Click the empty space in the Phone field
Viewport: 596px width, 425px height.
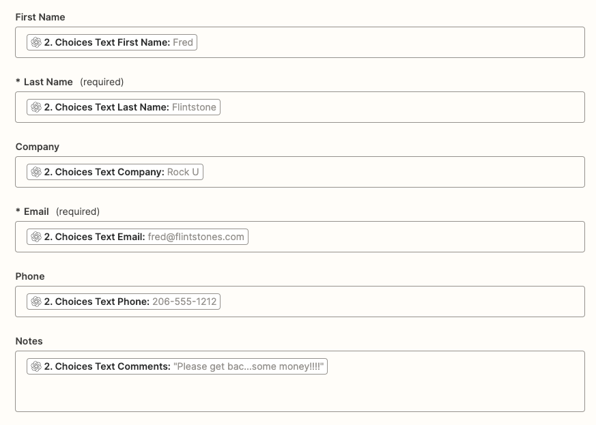click(x=403, y=302)
